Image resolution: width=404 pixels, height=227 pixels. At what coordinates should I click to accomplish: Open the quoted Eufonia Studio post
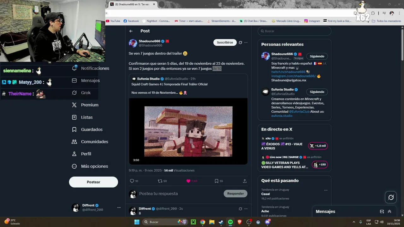[x=188, y=86]
